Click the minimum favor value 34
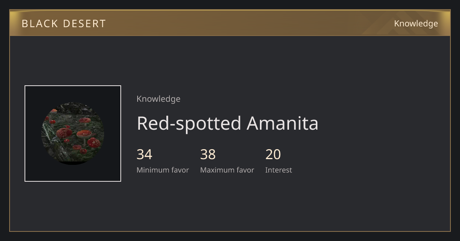 click(x=145, y=155)
